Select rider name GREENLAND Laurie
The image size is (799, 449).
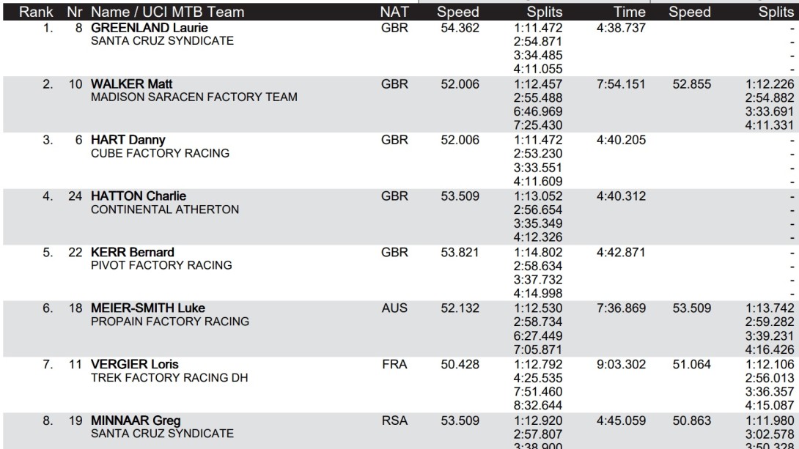click(150, 28)
